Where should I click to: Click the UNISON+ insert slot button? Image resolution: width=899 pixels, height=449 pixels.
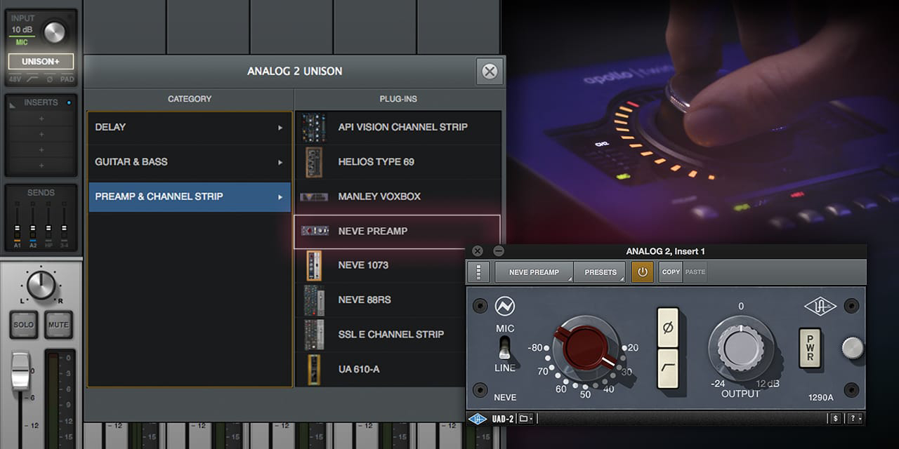coord(41,62)
